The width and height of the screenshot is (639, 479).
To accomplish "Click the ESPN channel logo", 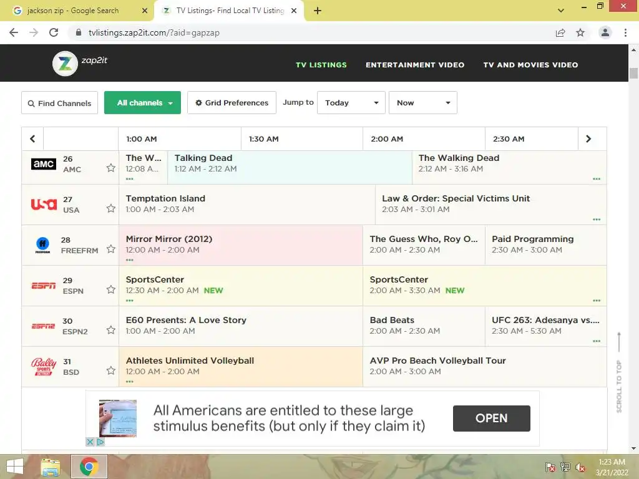I will [x=44, y=286].
